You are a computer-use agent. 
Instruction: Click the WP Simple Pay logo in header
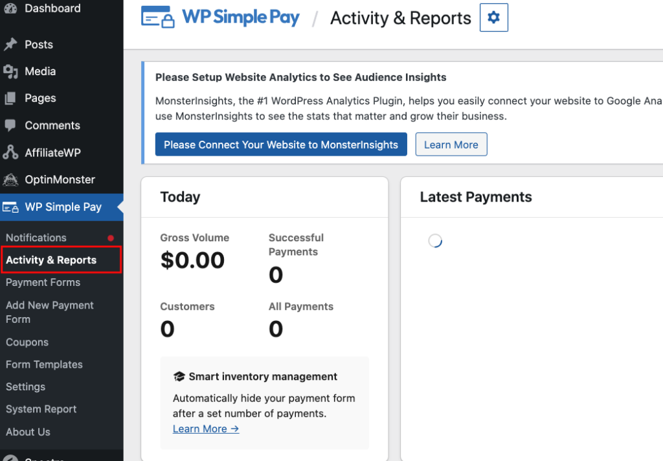(221, 18)
